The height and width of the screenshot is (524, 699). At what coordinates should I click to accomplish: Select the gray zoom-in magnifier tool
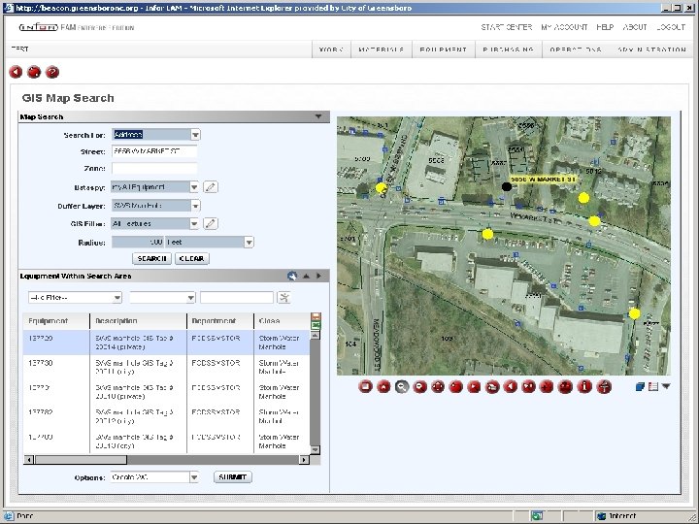coord(402,387)
